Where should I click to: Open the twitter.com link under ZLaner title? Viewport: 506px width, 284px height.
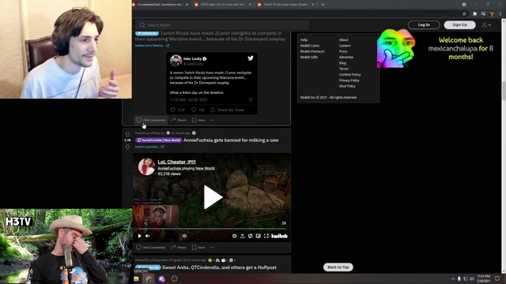click(152, 46)
